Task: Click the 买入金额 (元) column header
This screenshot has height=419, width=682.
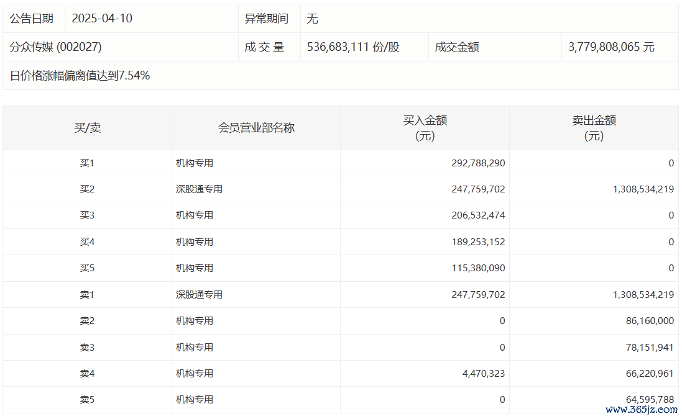Action: (x=425, y=128)
